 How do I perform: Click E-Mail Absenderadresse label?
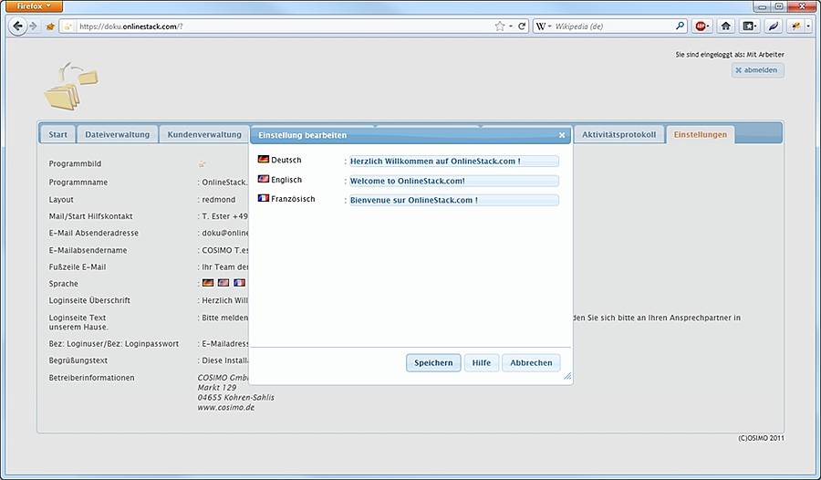[94, 234]
